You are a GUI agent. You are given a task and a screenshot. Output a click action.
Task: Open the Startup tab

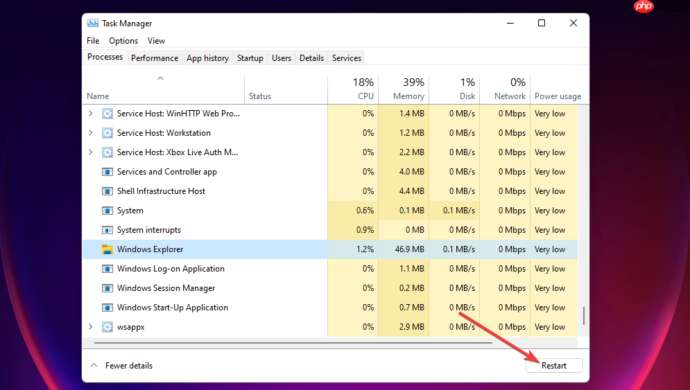[x=250, y=58]
